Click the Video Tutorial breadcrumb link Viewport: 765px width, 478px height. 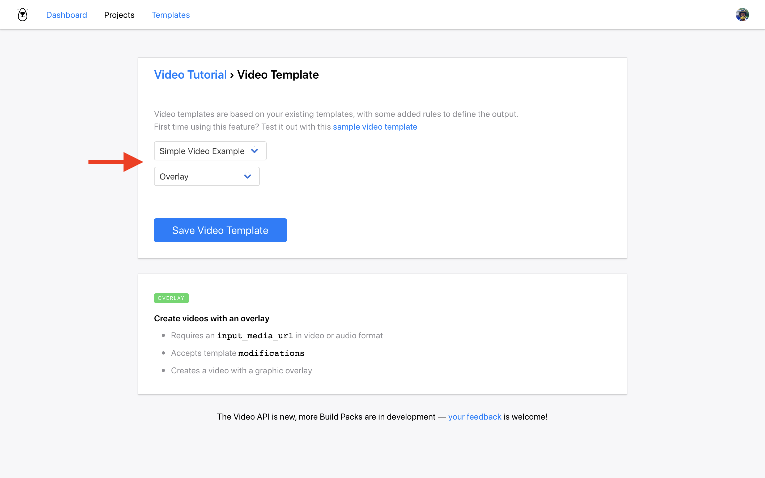click(x=190, y=75)
